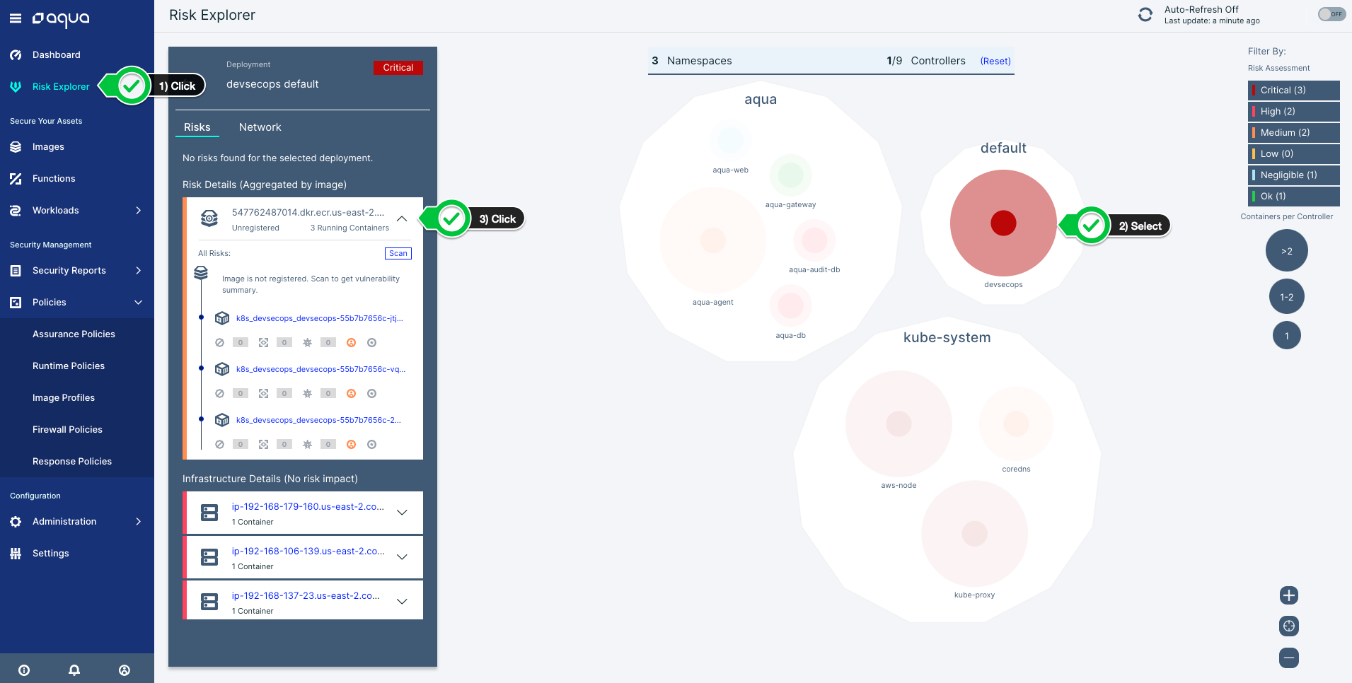Click the Dashboard gauge icon
This screenshot has width=1352, height=683.
tap(16, 54)
